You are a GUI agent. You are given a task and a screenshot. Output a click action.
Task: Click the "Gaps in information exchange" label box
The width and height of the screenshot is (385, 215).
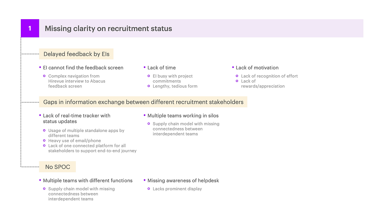(143, 102)
